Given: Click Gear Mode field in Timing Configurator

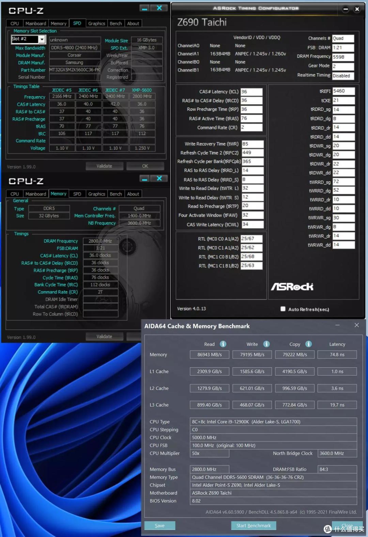Looking at the screenshot, I should point(343,66).
